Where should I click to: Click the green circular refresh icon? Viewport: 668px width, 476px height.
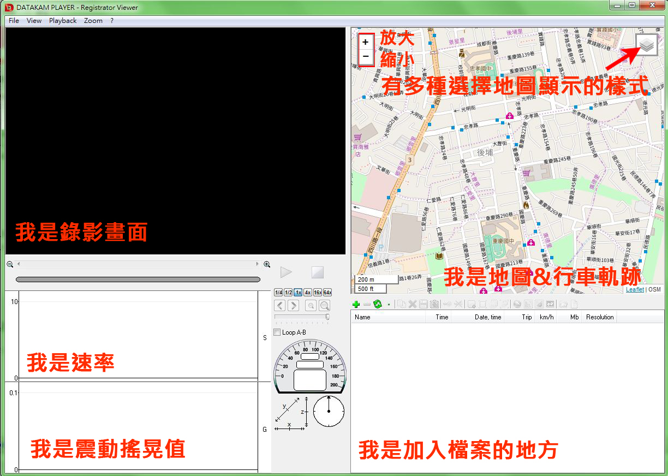pos(377,304)
